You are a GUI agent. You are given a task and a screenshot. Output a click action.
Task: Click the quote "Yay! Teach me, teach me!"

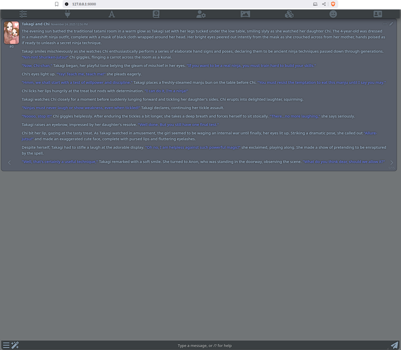[x=81, y=74]
